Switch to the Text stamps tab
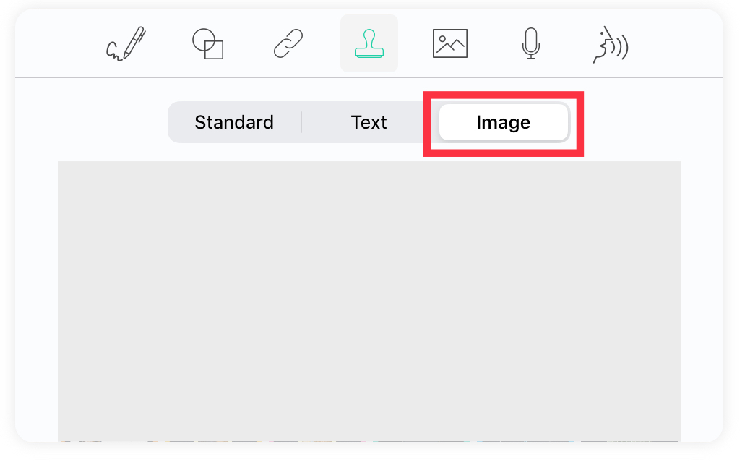745x462 pixels. point(369,122)
